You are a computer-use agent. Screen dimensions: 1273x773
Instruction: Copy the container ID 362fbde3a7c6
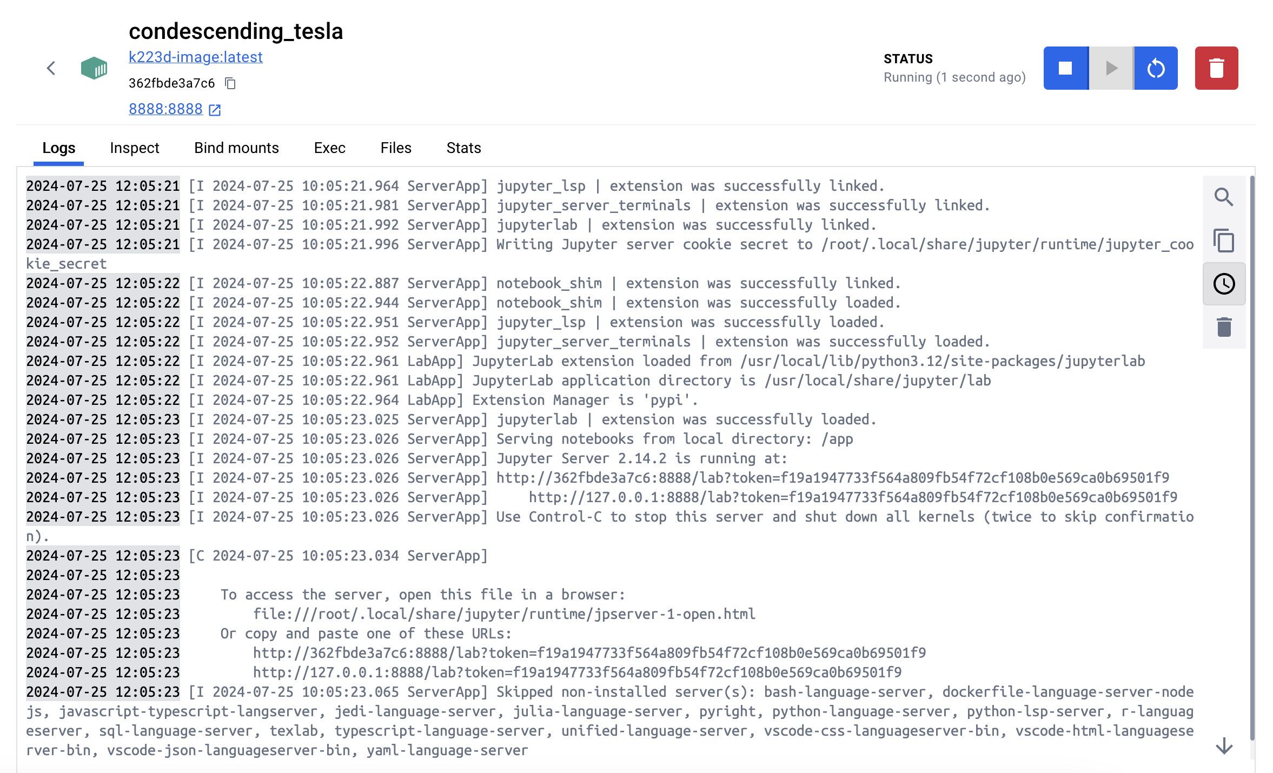230,83
